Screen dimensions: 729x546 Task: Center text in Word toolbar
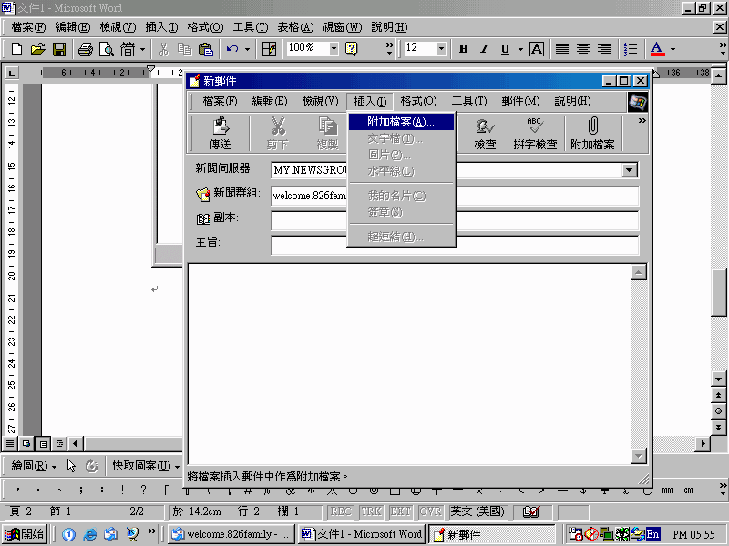tap(583, 49)
